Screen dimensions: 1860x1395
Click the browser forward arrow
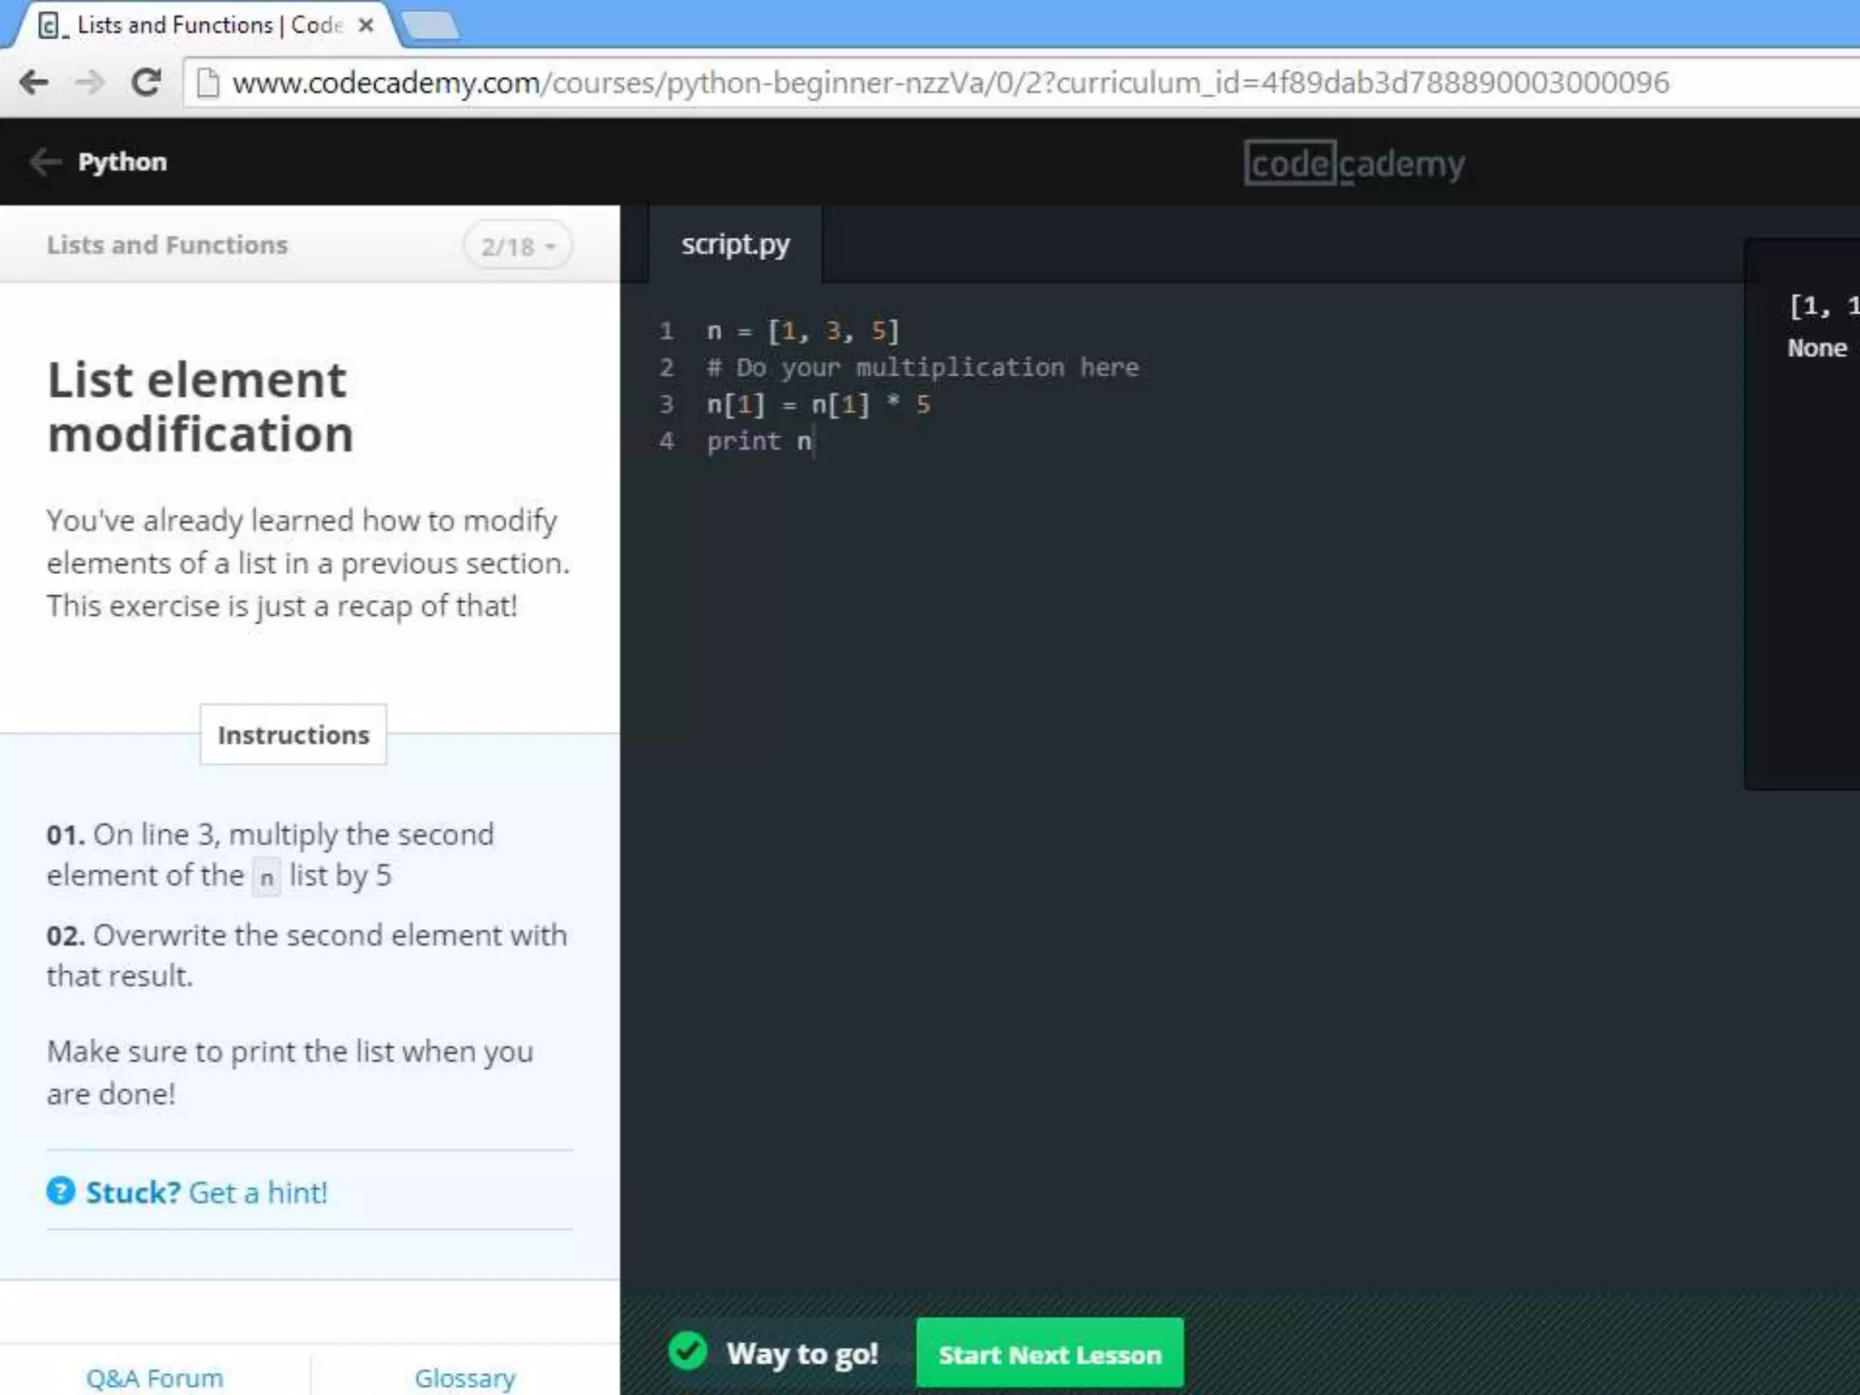(89, 83)
